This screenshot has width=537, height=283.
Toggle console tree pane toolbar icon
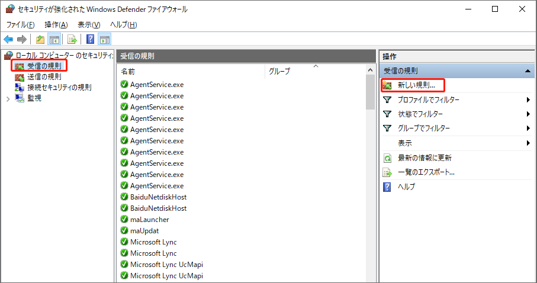click(x=54, y=40)
